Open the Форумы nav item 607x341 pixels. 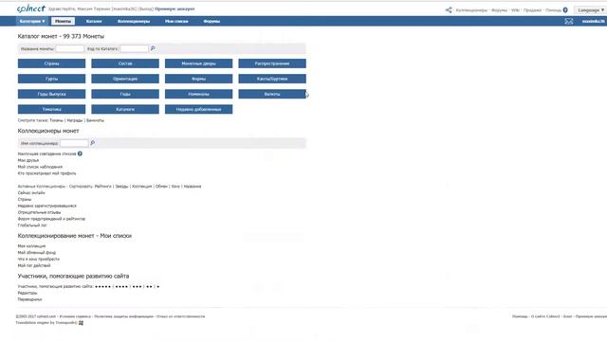click(x=212, y=21)
